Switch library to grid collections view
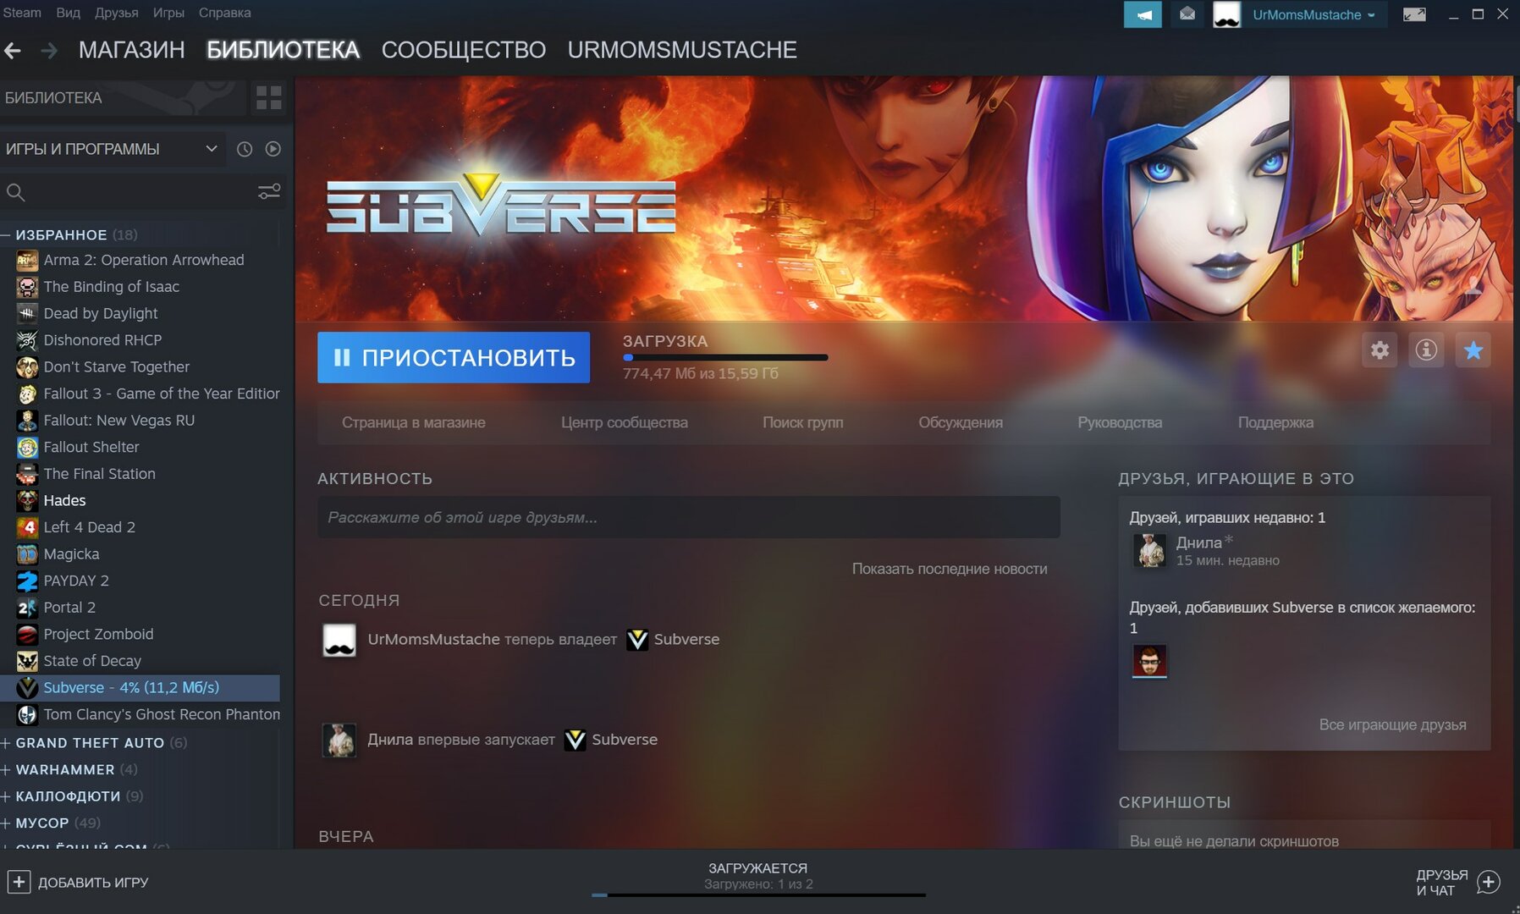 pyautogui.click(x=268, y=98)
